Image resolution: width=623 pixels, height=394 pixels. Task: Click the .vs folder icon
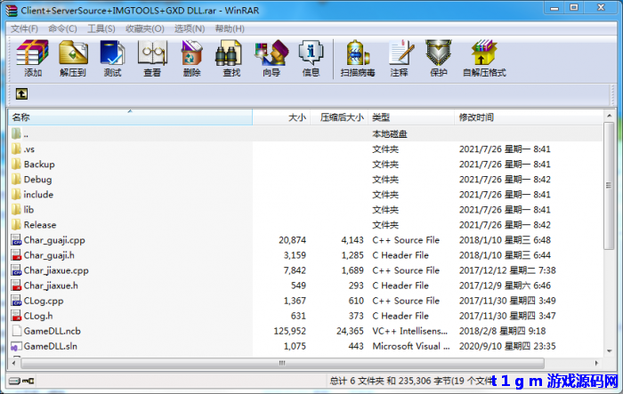(x=16, y=149)
